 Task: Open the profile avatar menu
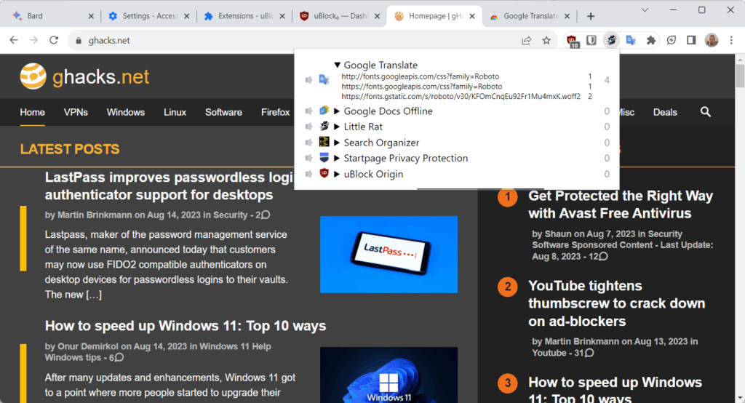712,41
